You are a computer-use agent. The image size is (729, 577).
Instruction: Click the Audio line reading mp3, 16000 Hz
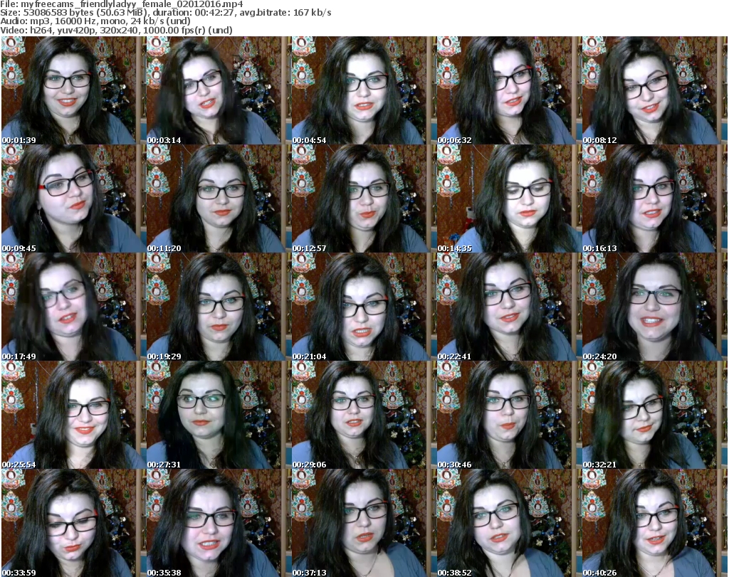(x=95, y=21)
